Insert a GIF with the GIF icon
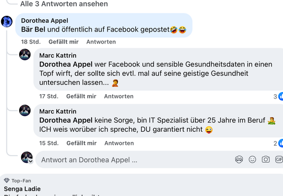This screenshot has height=196, width=283. (x=279, y=160)
